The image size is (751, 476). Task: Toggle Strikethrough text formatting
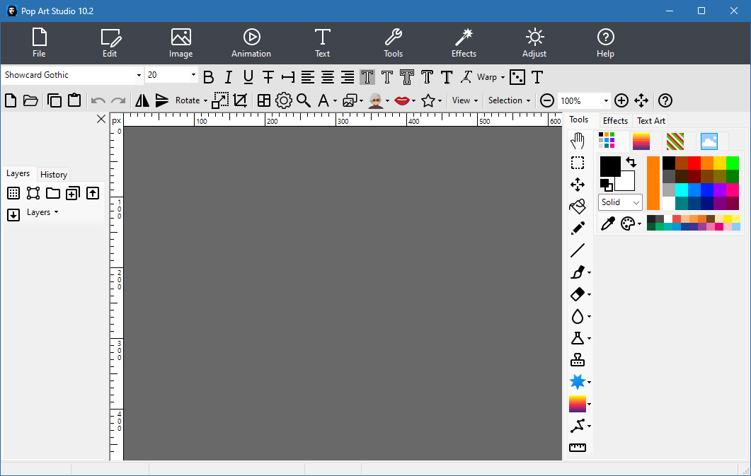(268, 77)
